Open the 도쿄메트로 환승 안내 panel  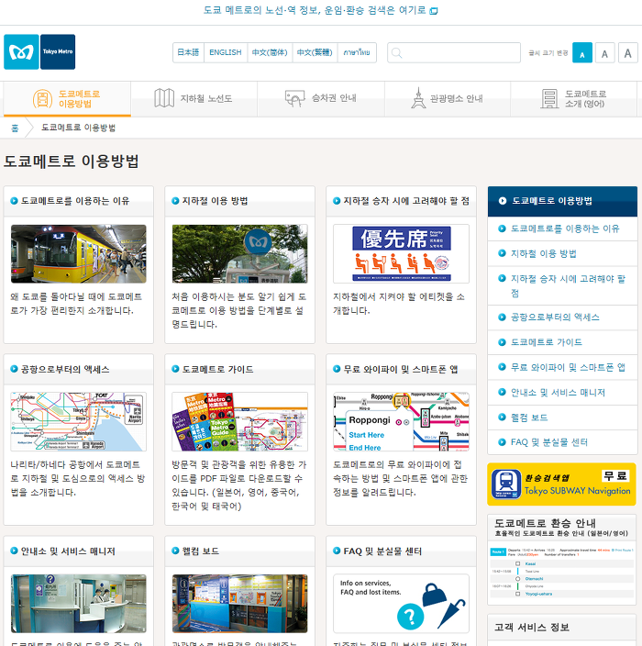tap(562, 560)
